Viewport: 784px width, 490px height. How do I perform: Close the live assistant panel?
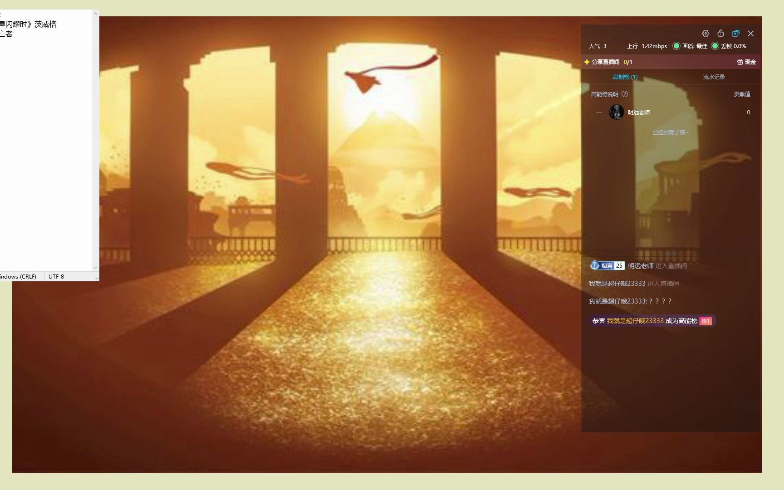tap(751, 34)
